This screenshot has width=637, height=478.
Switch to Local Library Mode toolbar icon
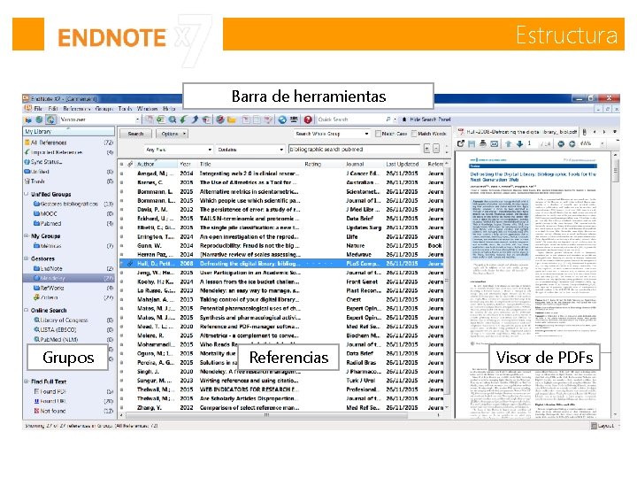[28, 119]
